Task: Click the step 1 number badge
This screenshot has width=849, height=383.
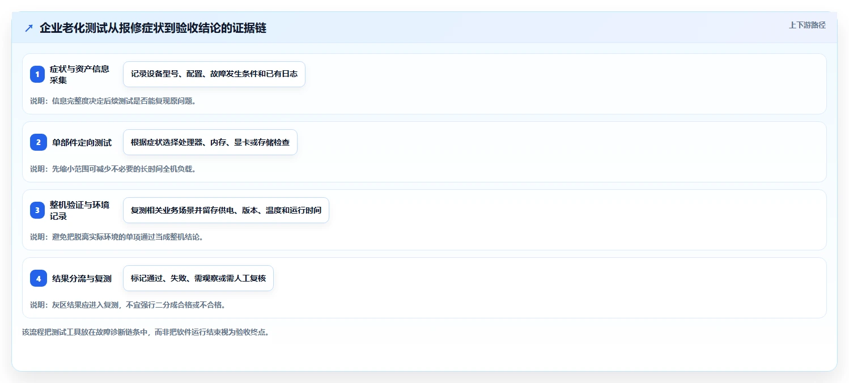Action: point(38,74)
